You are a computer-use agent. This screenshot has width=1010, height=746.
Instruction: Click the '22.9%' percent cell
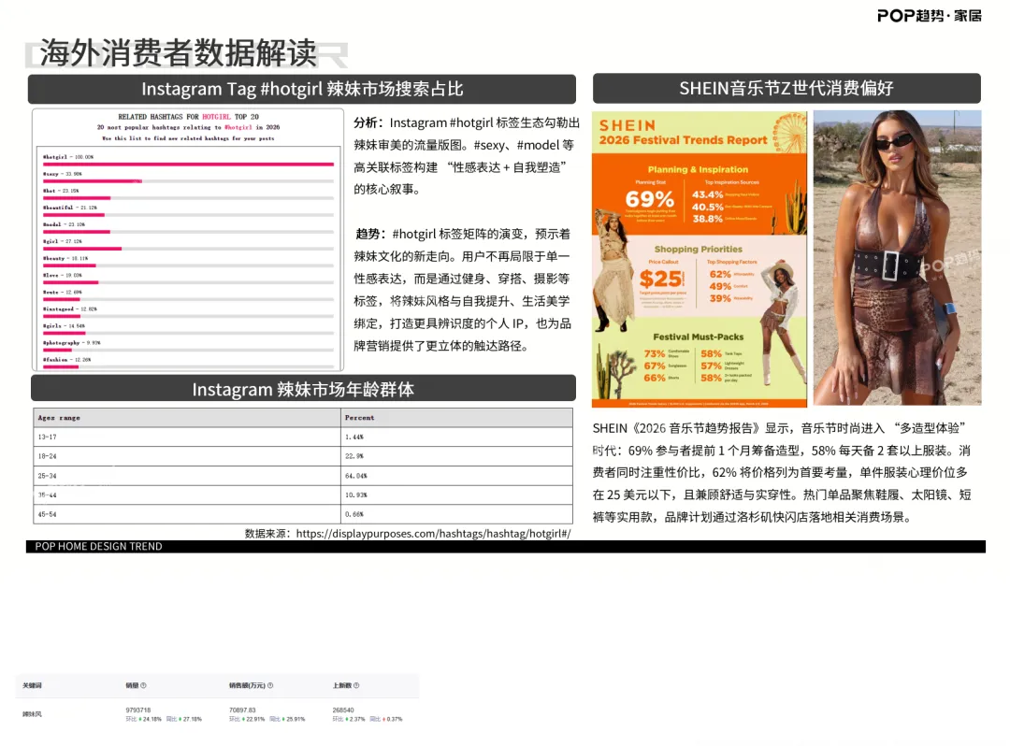(456, 456)
